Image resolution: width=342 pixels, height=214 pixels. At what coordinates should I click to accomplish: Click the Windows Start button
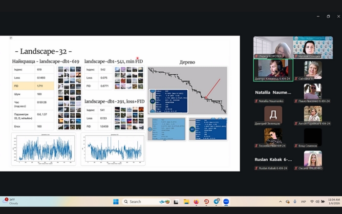(116, 201)
